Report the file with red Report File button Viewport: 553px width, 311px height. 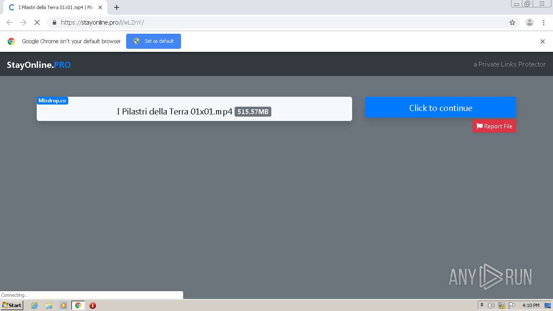click(x=494, y=126)
